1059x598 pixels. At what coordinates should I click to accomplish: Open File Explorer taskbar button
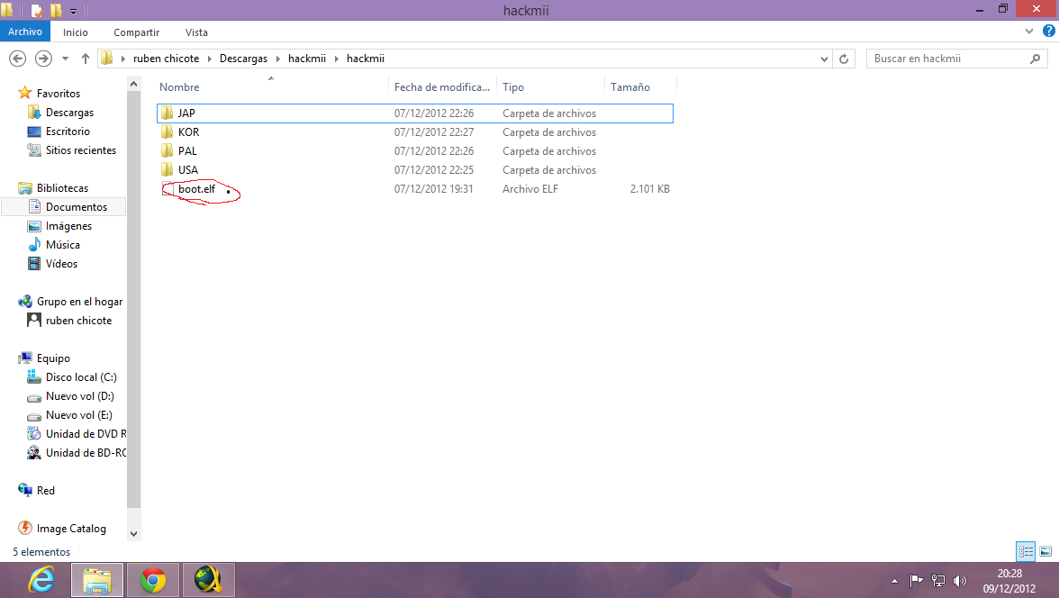[97, 580]
